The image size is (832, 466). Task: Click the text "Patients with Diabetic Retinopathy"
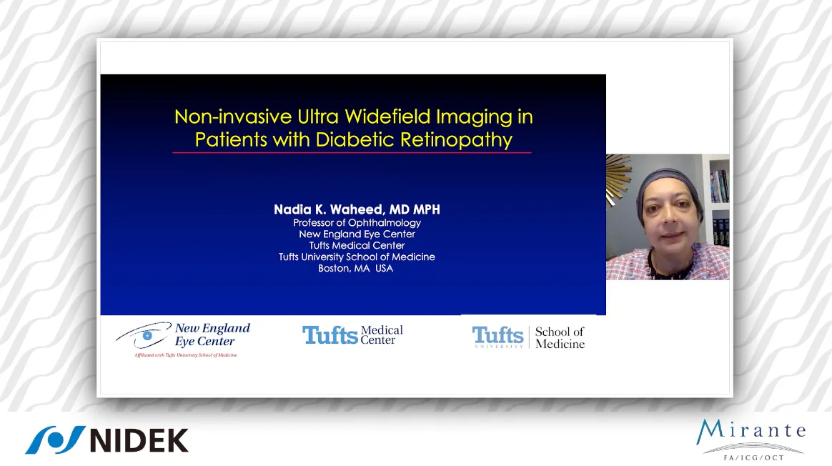353,139
